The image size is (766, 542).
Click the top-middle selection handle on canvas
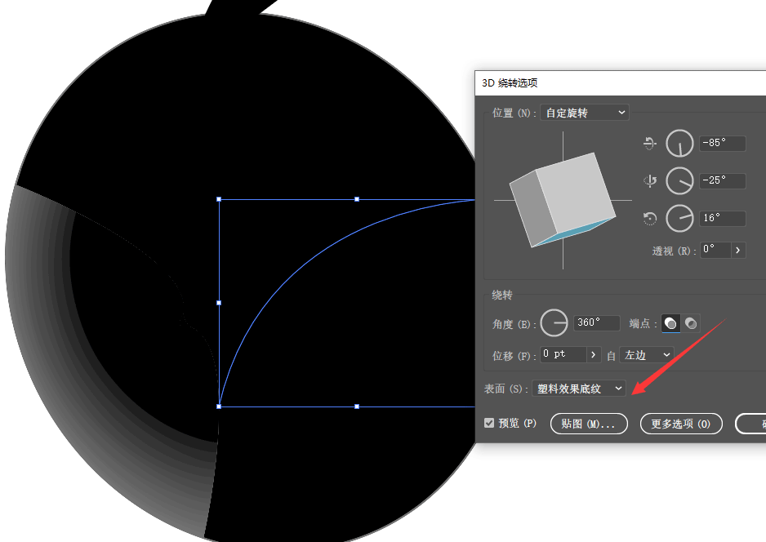pyautogui.click(x=357, y=199)
